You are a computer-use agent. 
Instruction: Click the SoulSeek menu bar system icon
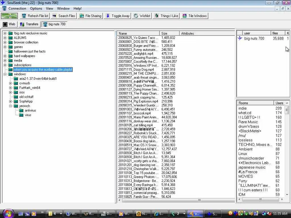pos(4,9)
